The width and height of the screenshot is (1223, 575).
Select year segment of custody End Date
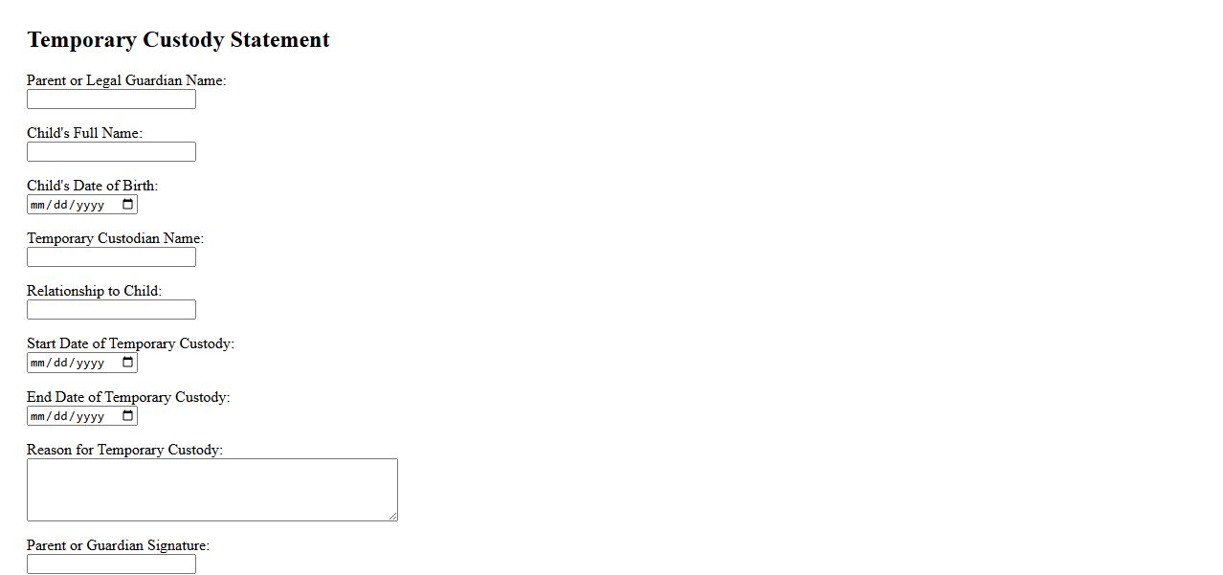pyautogui.click(x=90, y=416)
